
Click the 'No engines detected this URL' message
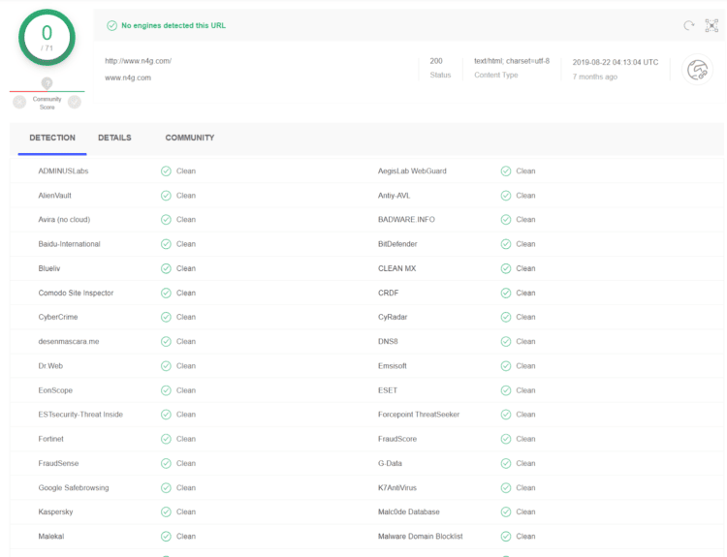[x=174, y=25]
